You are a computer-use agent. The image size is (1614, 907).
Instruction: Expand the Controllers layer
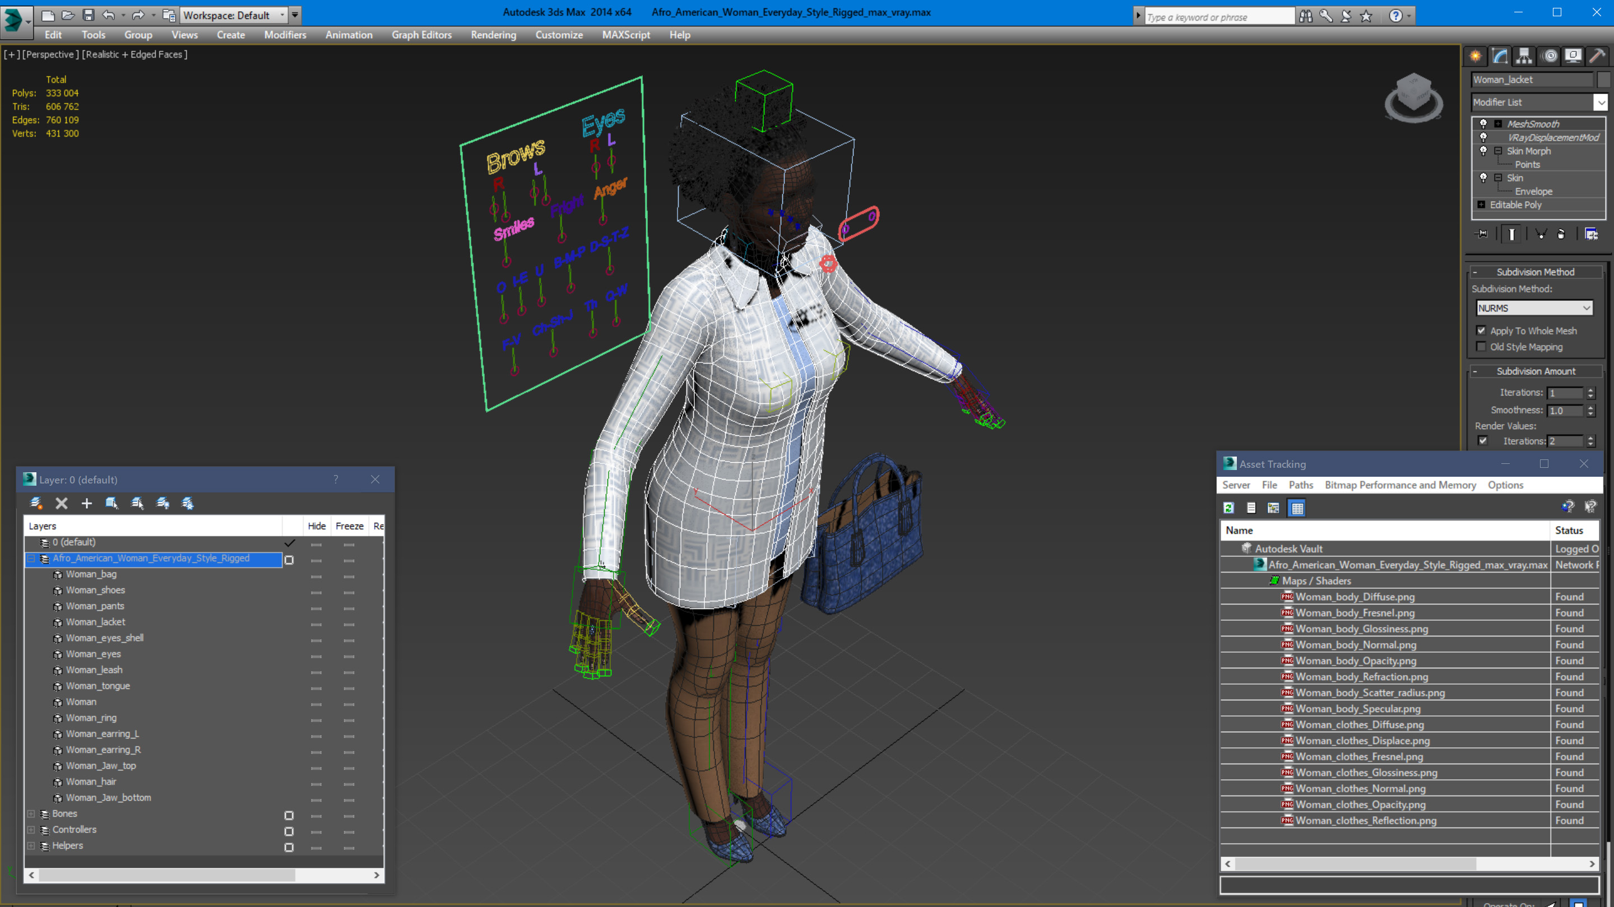pos(31,829)
